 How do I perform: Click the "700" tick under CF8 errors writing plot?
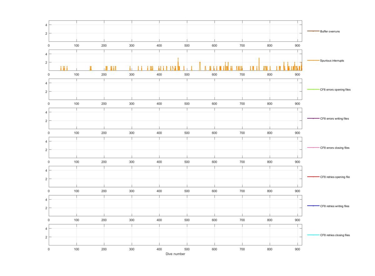tap(242, 133)
